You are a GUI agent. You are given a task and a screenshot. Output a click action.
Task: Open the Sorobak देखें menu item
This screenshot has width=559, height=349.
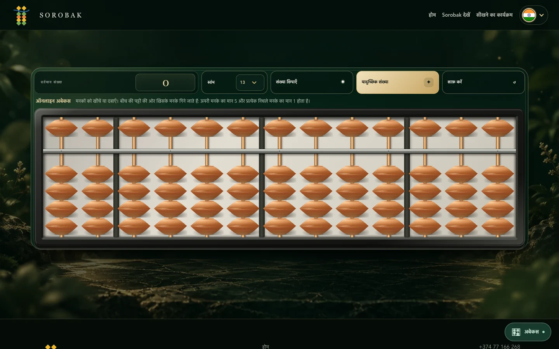(456, 15)
